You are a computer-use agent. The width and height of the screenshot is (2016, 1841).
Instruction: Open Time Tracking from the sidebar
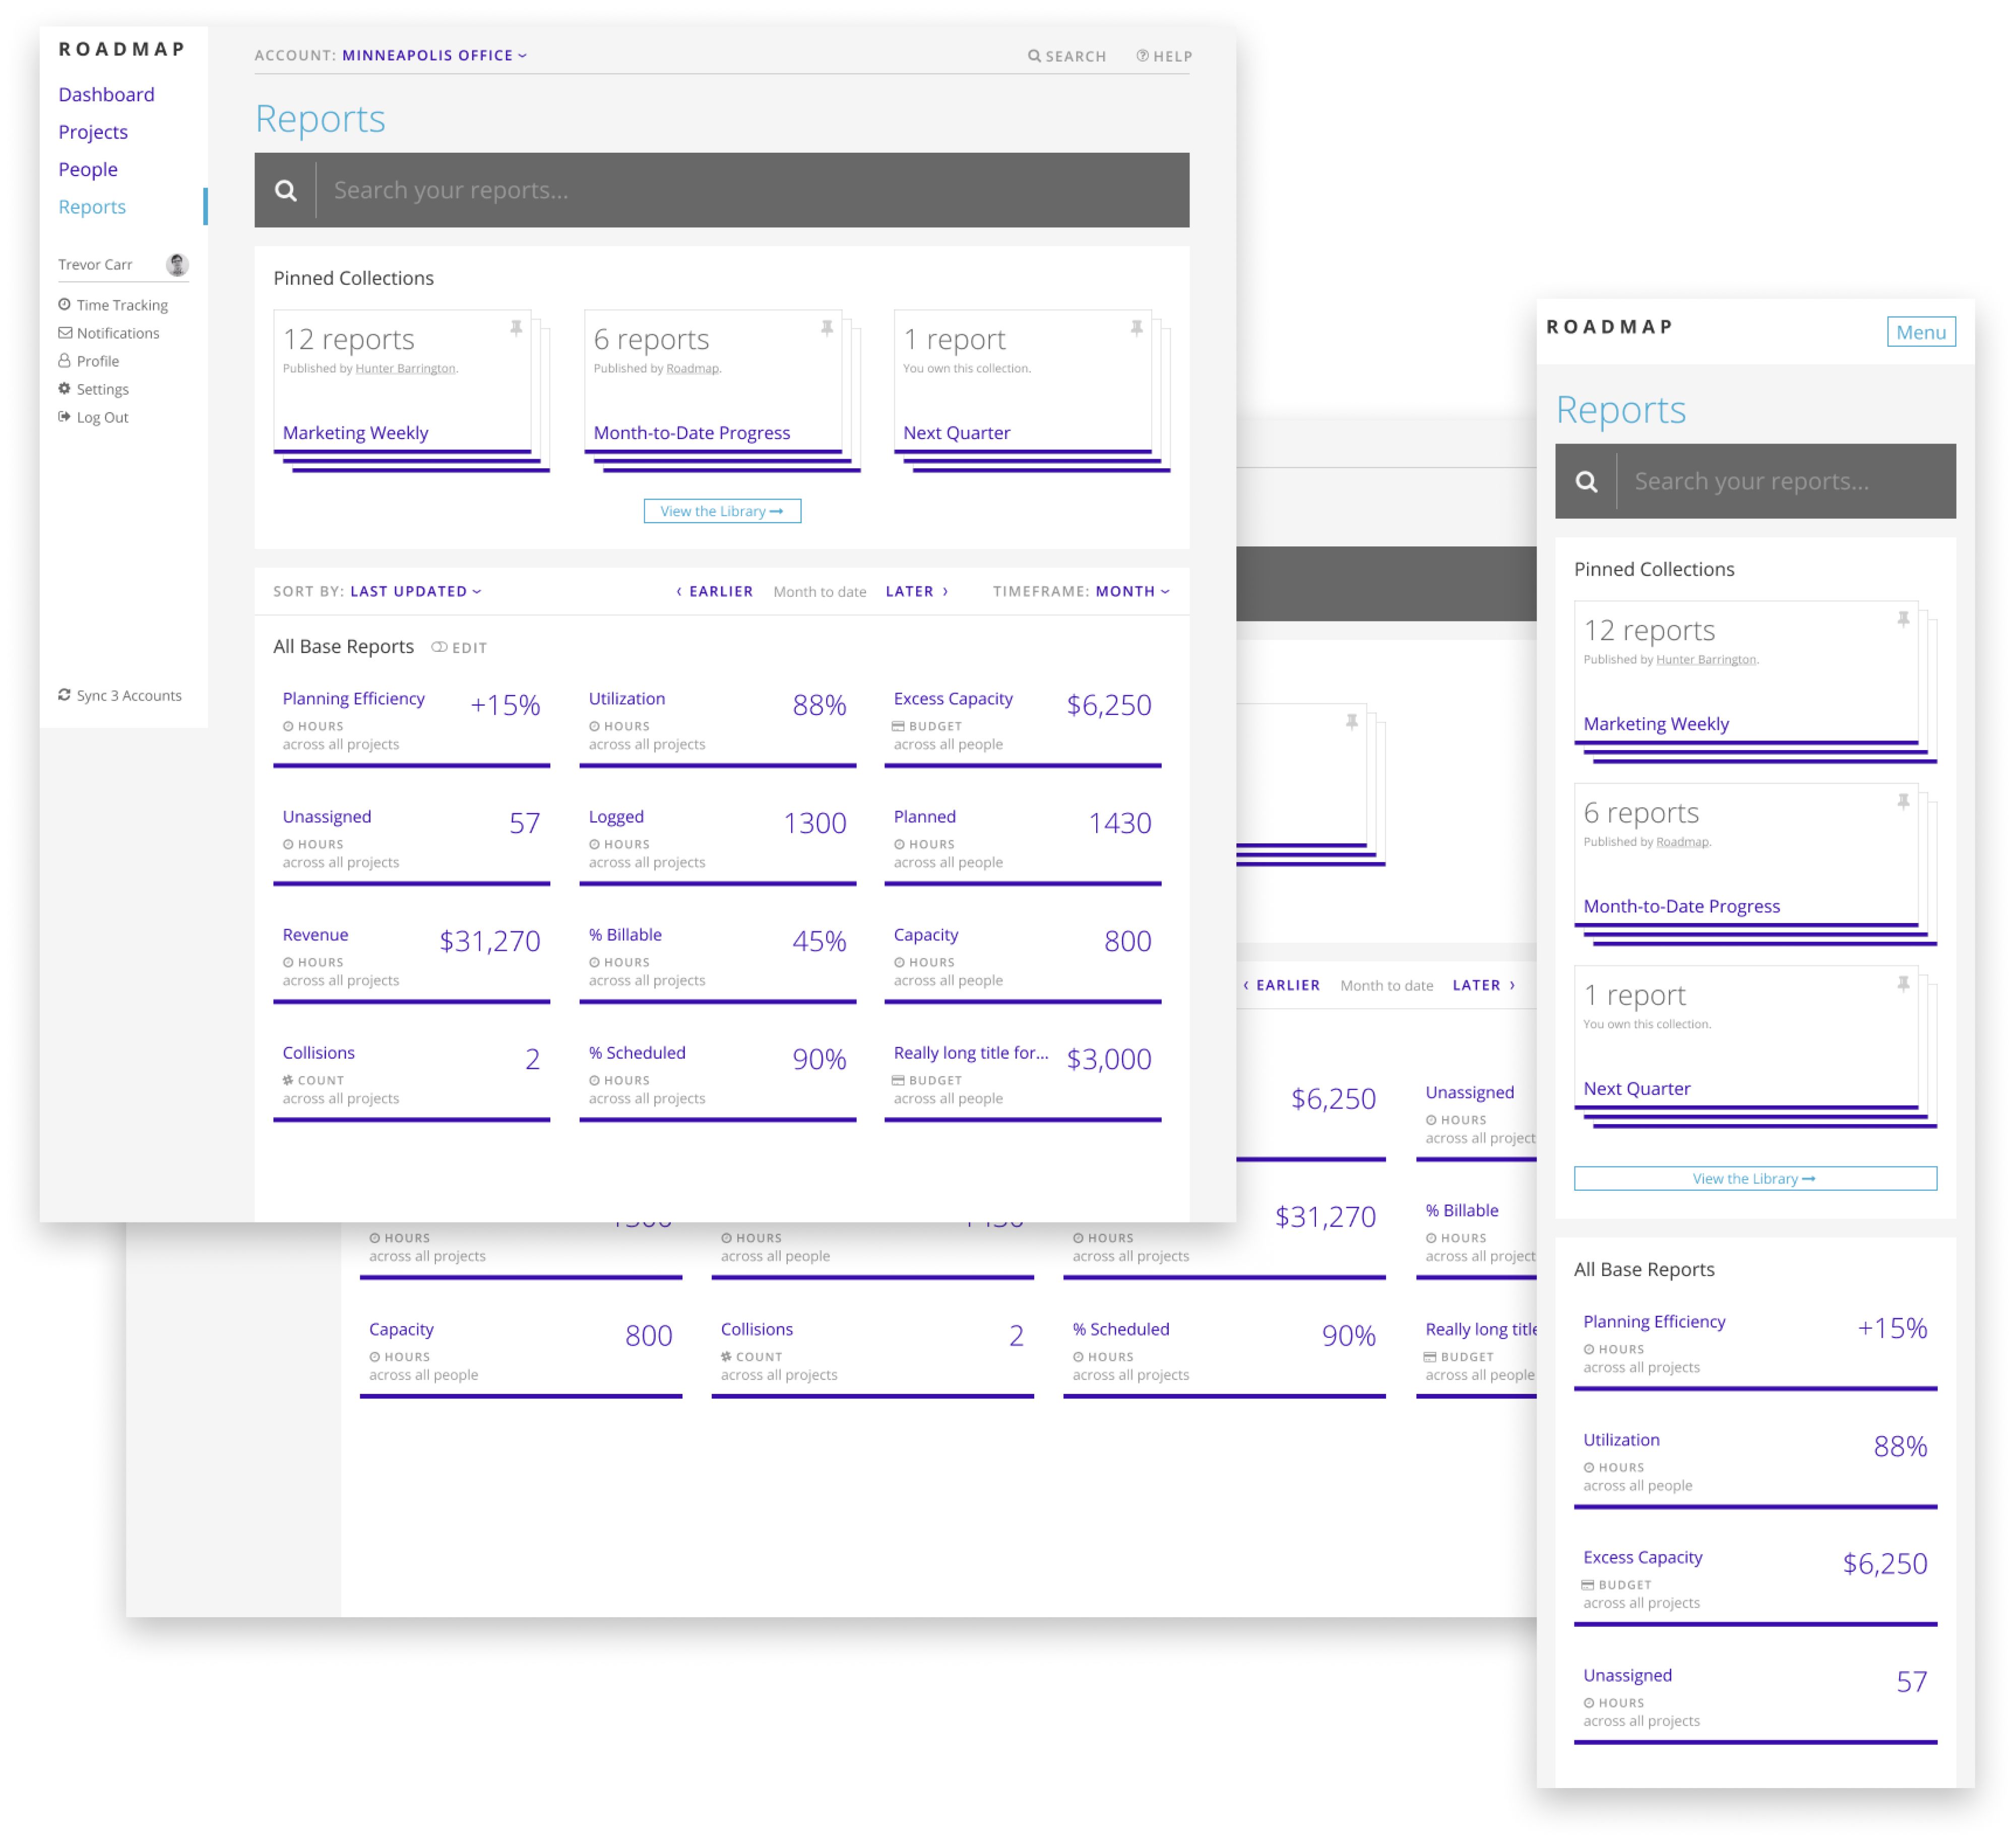tap(121, 305)
